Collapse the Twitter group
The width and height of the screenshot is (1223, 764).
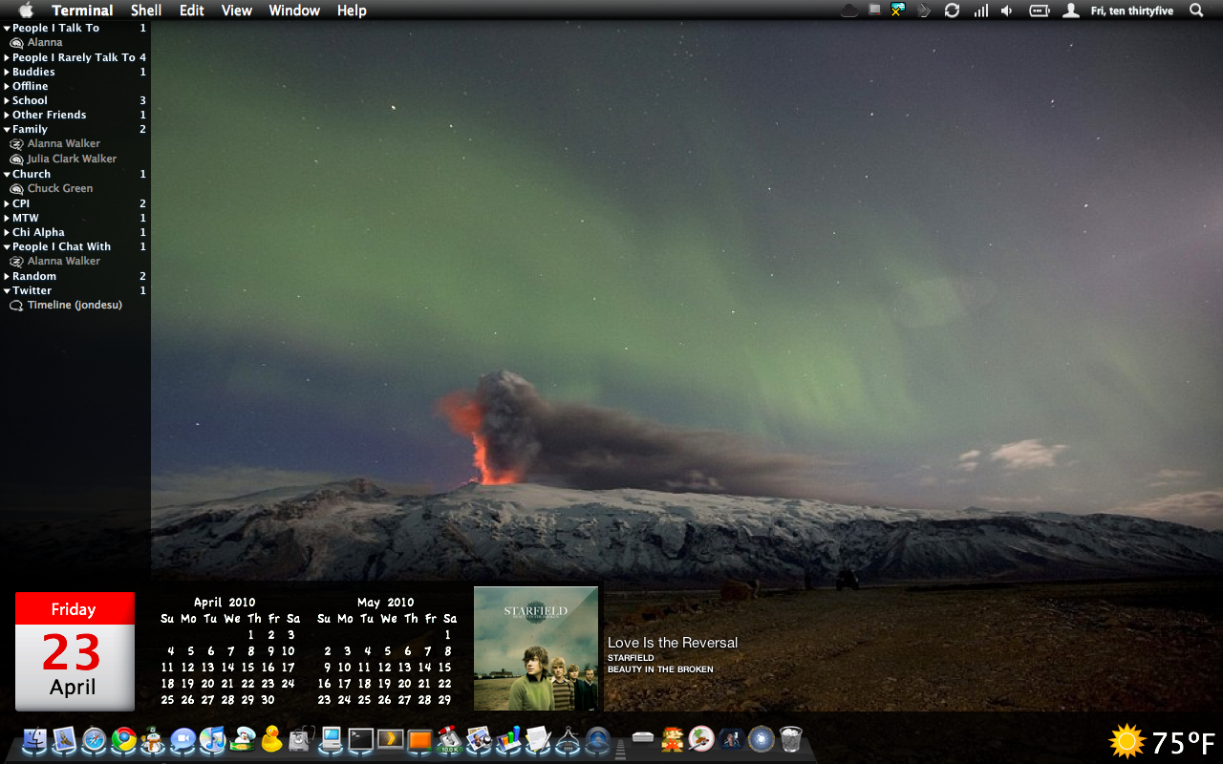(7, 291)
